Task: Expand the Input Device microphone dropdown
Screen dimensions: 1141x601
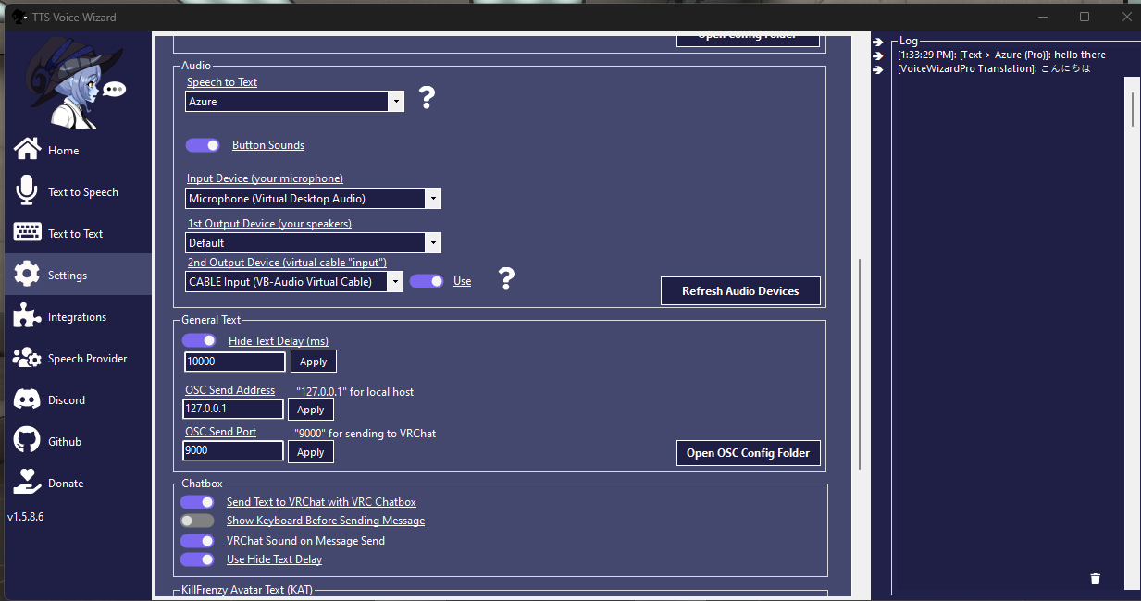Action: coord(432,198)
